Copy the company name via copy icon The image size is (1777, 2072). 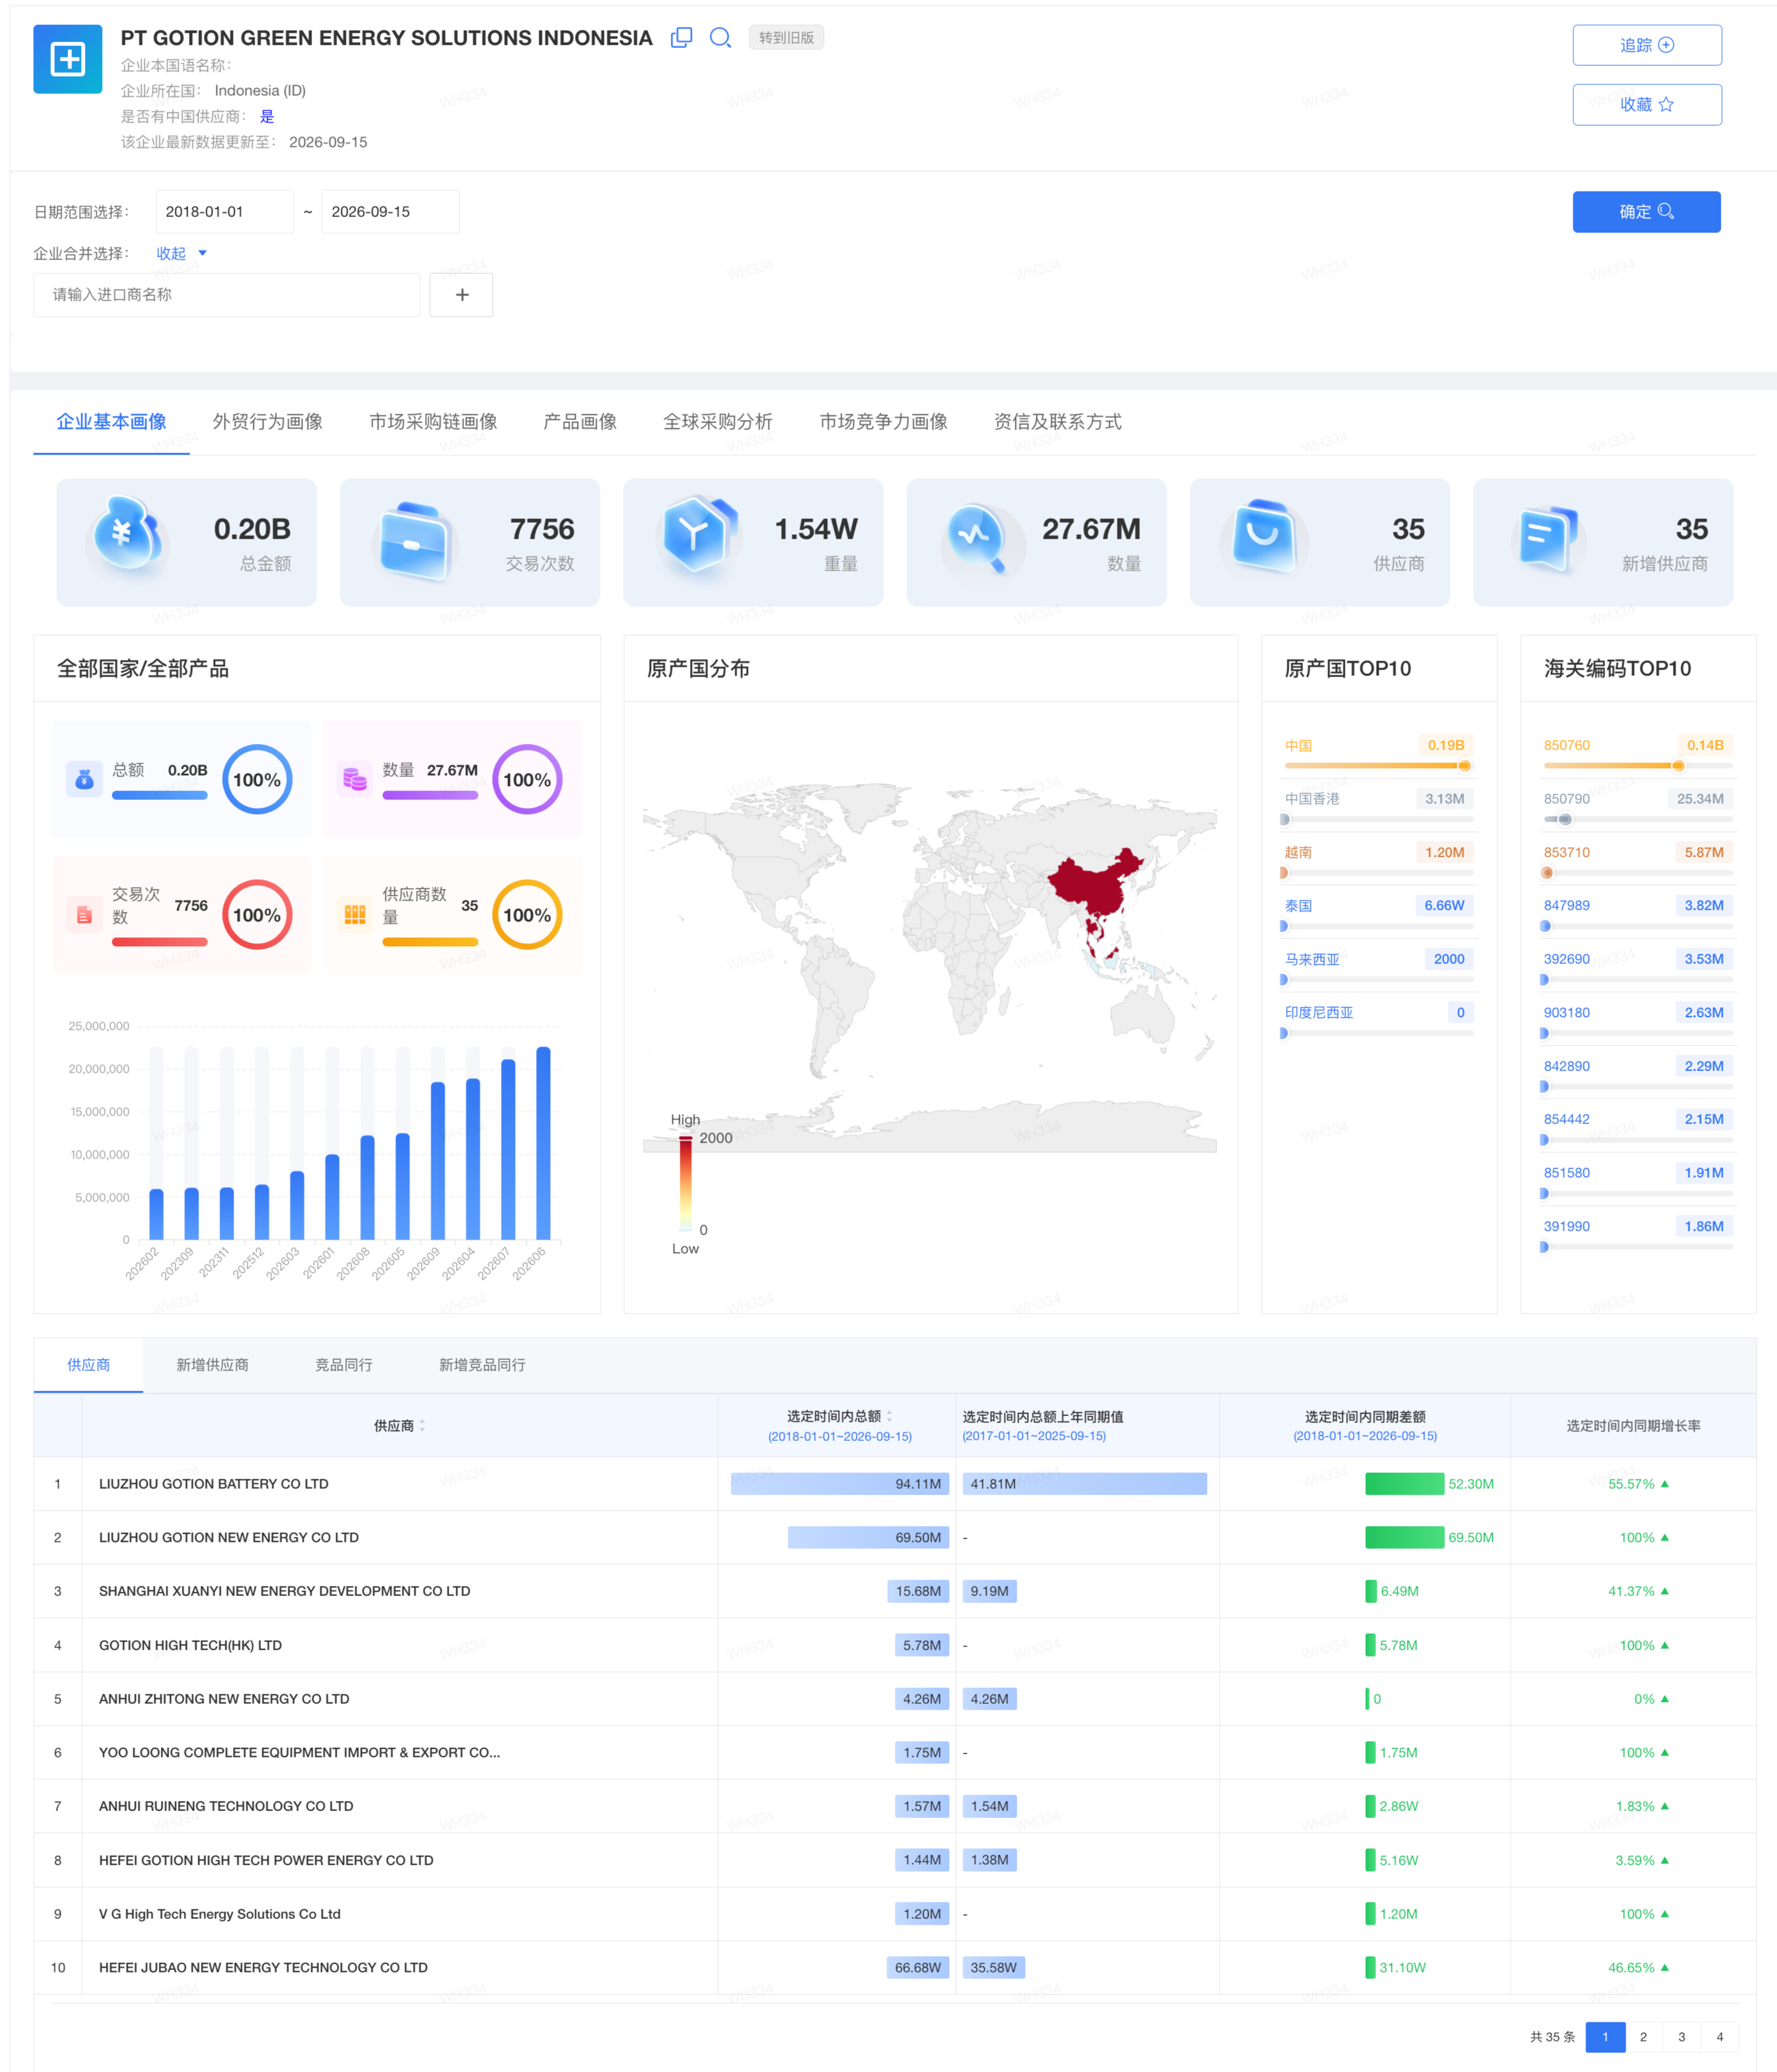point(681,38)
